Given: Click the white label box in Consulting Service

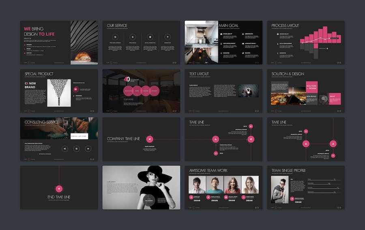Looking at the screenshot, I should (79, 136).
